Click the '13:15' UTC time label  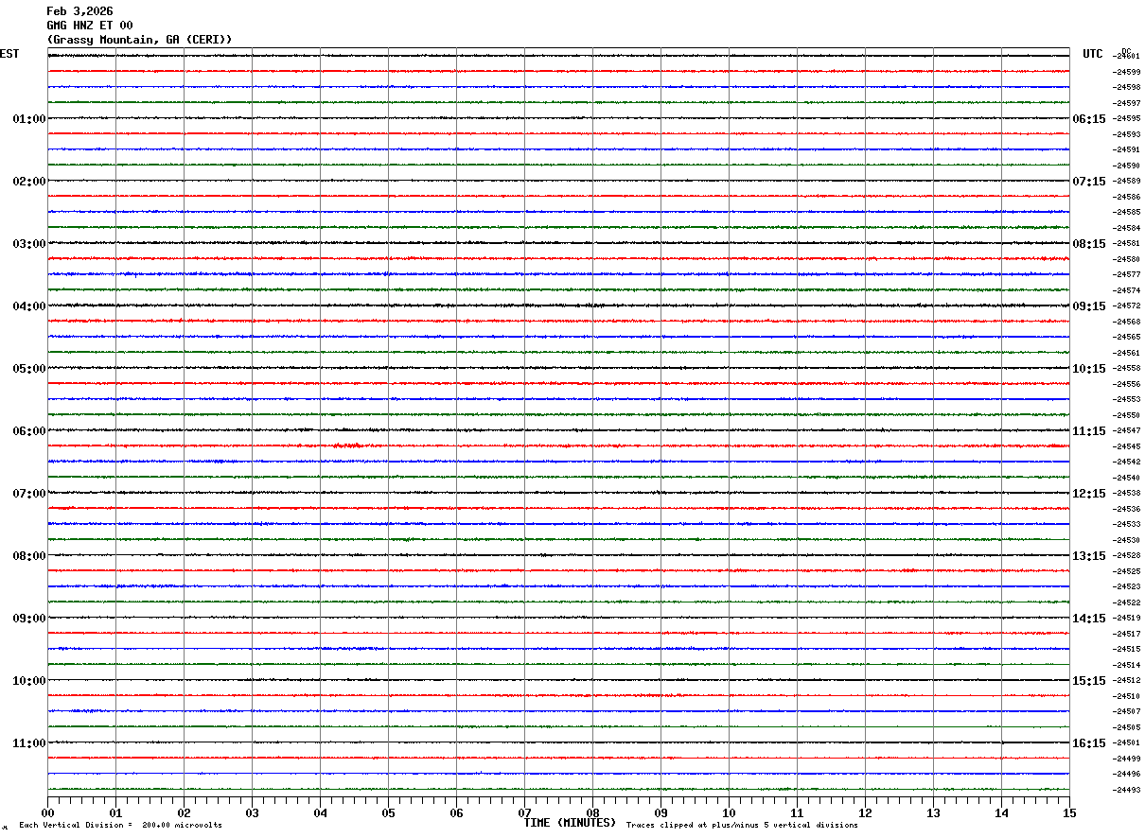[x=1089, y=556]
